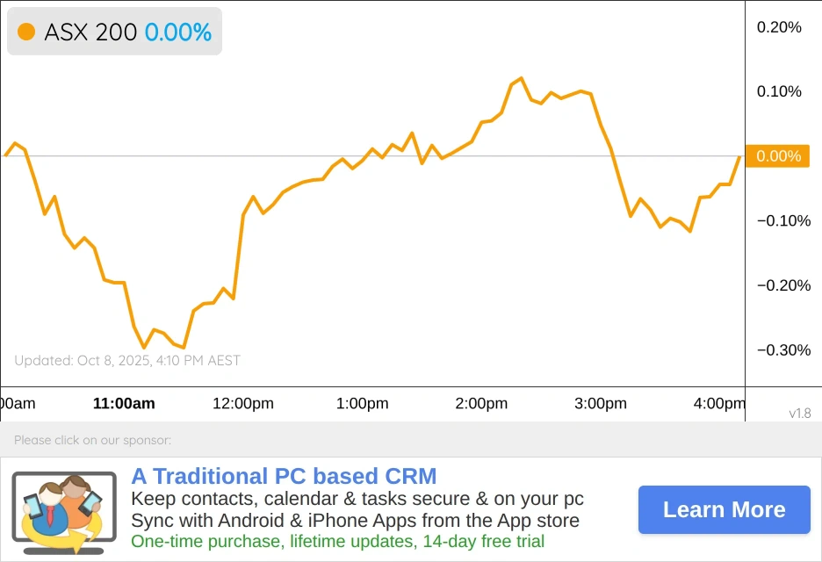Open the 'A Traditional PC based CRM' headline link
This screenshot has height=562, width=822.
click(284, 477)
